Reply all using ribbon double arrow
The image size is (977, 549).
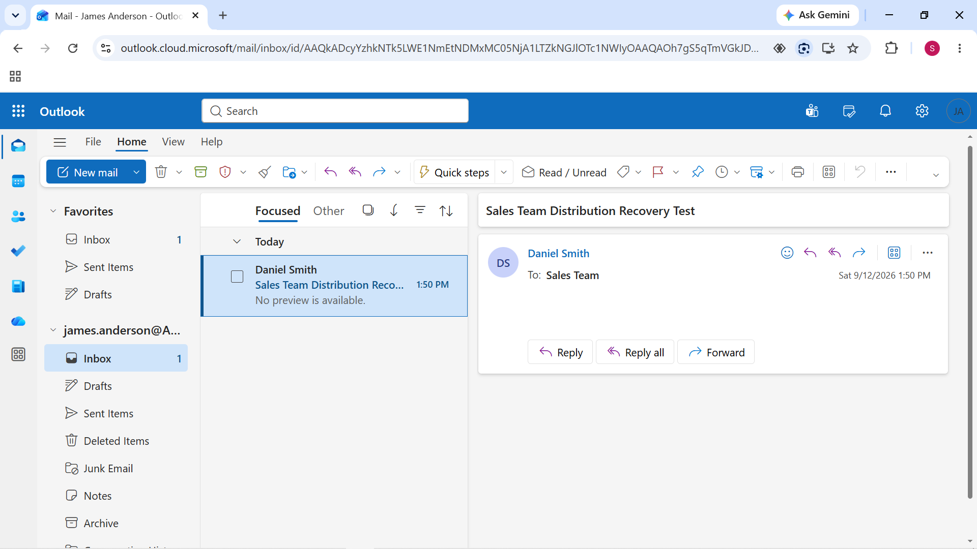click(355, 172)
